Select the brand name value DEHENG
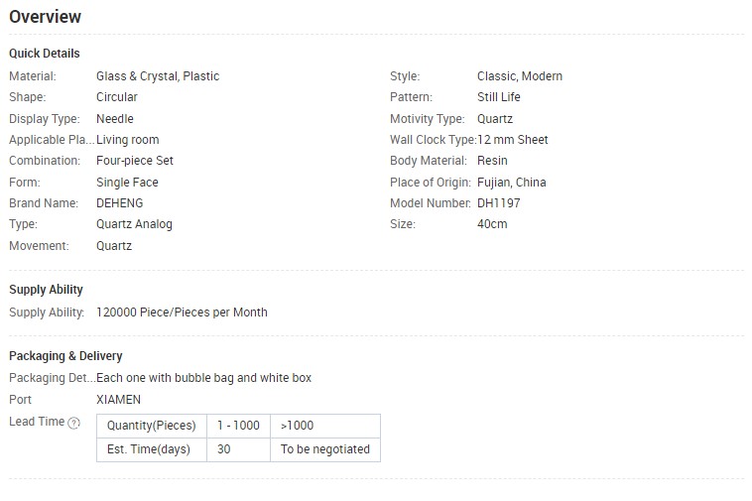Viewport: 752px width, 501px height. (x=119, y=203)
